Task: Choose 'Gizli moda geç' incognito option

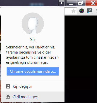Action: pyautogui.click(x=33, y=97)
